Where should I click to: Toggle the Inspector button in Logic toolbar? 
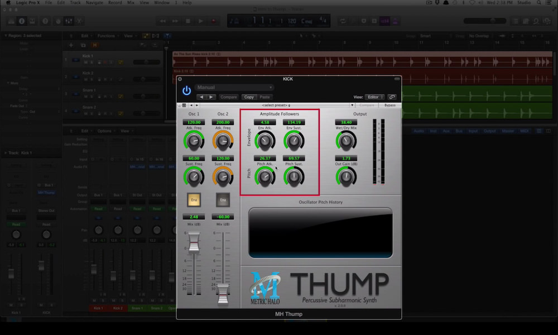(22, 21)
